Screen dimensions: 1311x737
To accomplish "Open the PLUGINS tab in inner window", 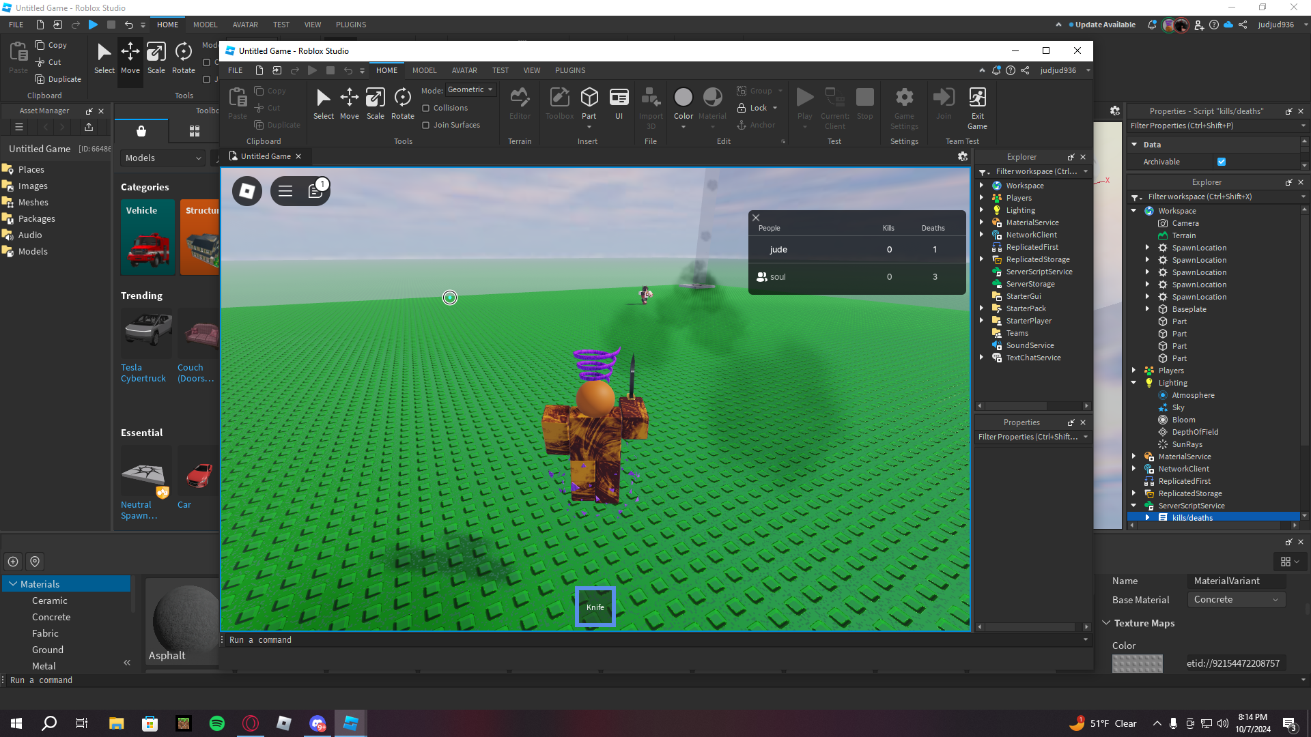I will pos(569,70).
